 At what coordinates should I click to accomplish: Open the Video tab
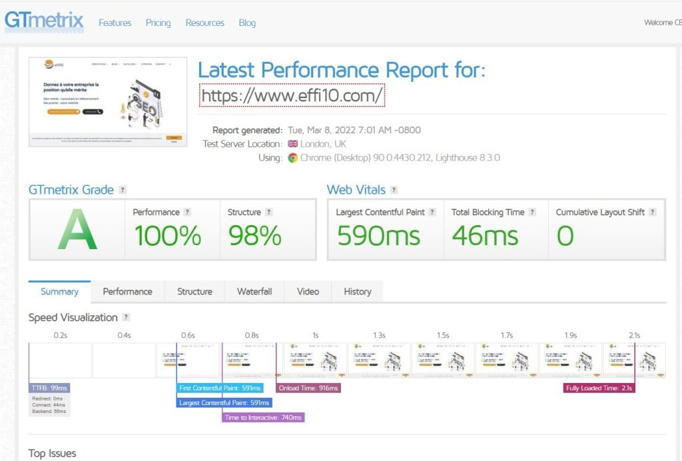[x=307, y=292]
